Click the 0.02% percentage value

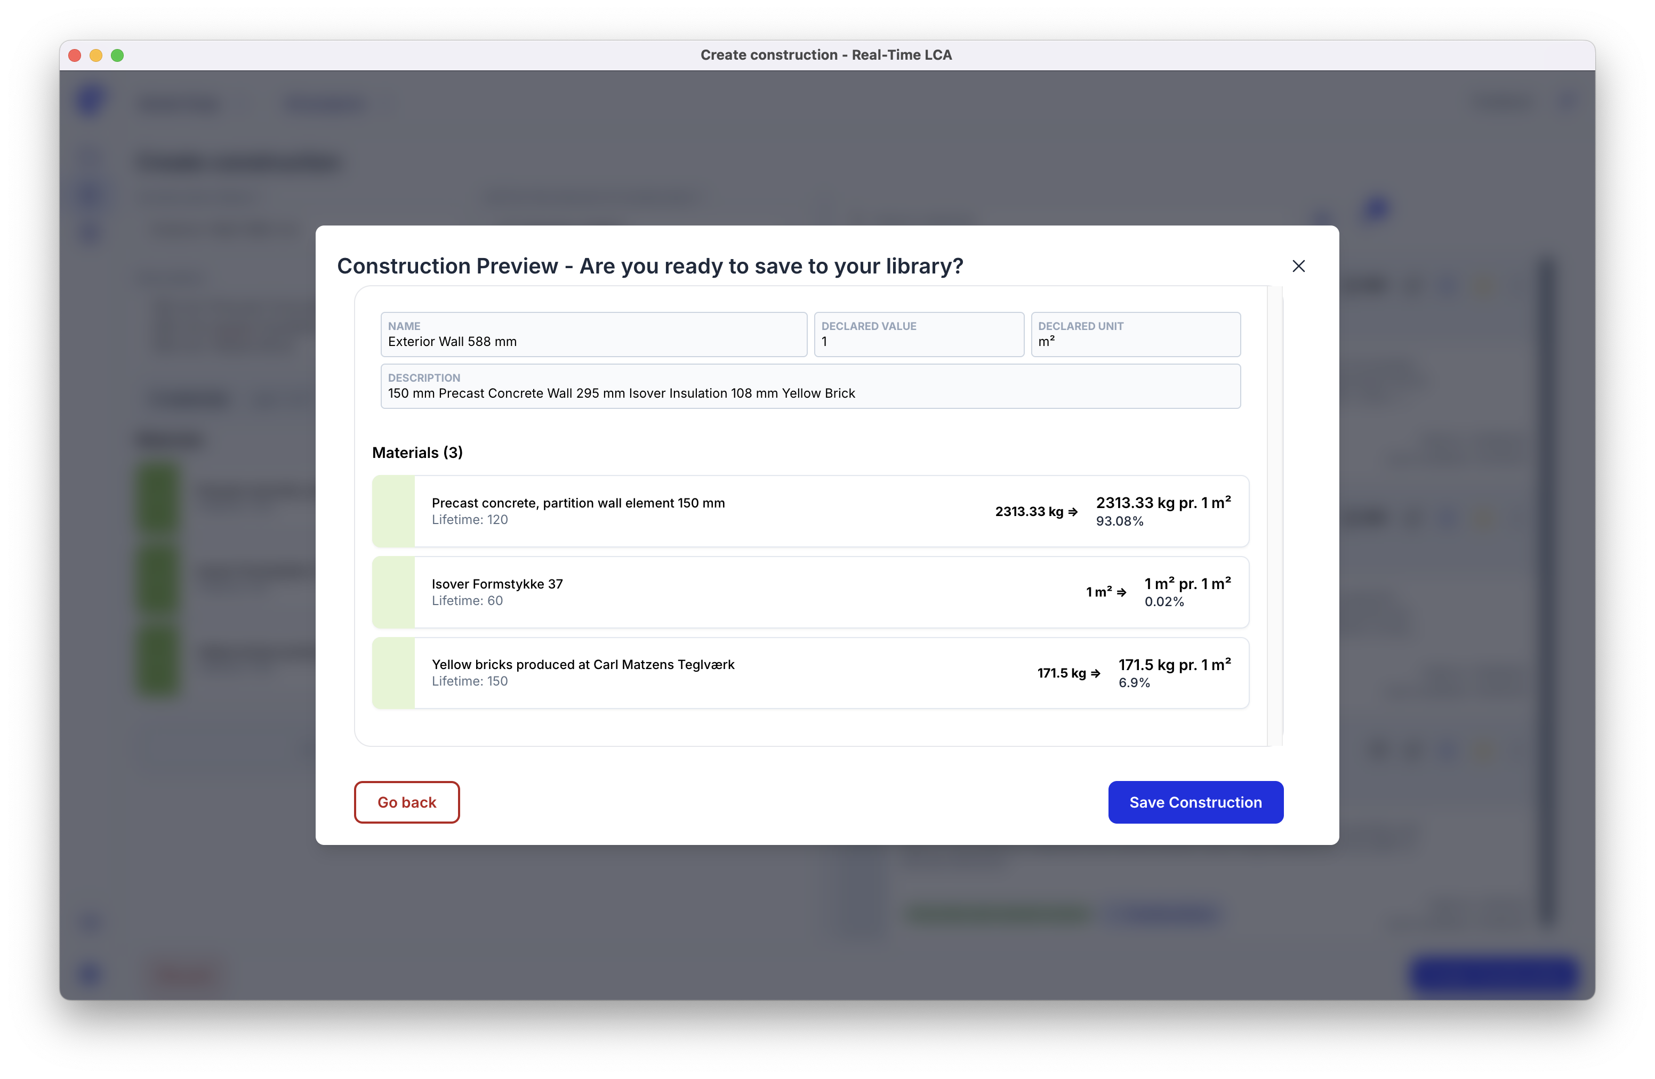(1164, 602)
